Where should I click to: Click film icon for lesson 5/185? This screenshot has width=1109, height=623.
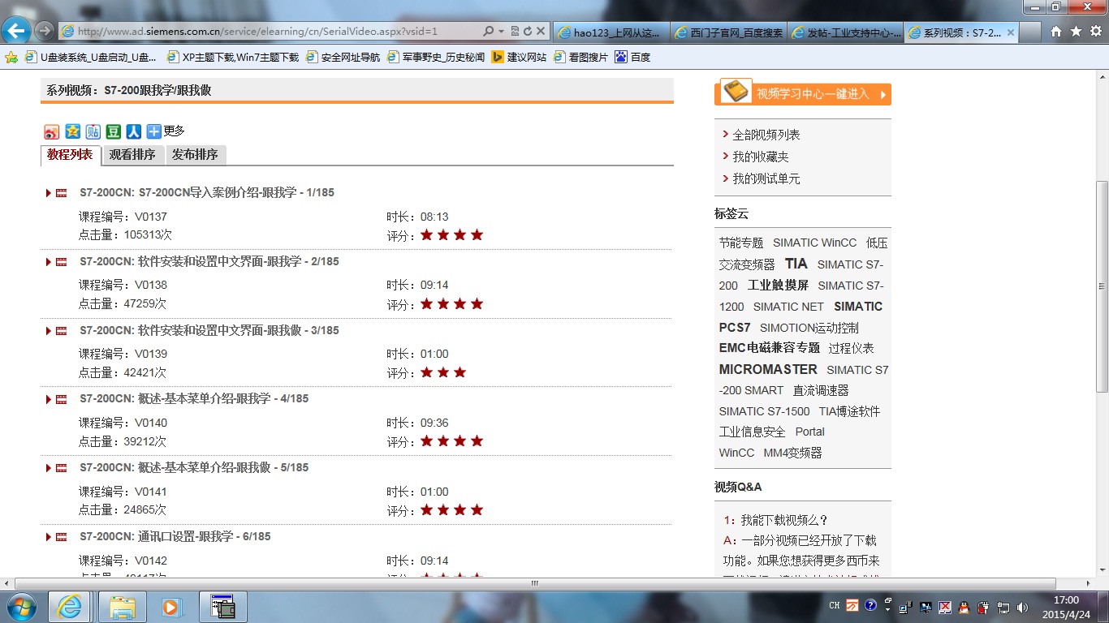pos(62,468)
